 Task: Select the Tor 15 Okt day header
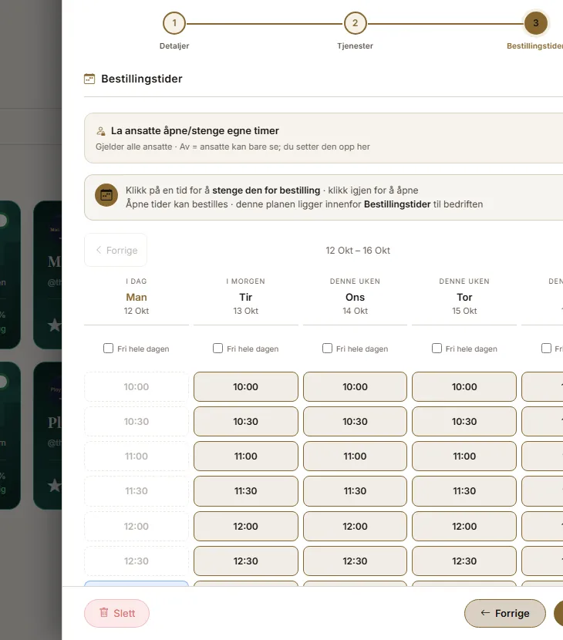(464, 298)
